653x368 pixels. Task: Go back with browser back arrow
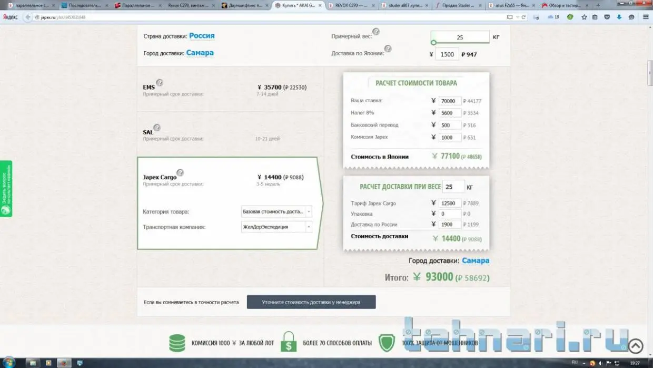[28, 17]
